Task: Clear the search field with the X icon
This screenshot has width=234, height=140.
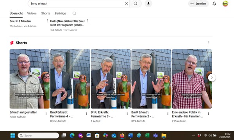Action: 126,3
